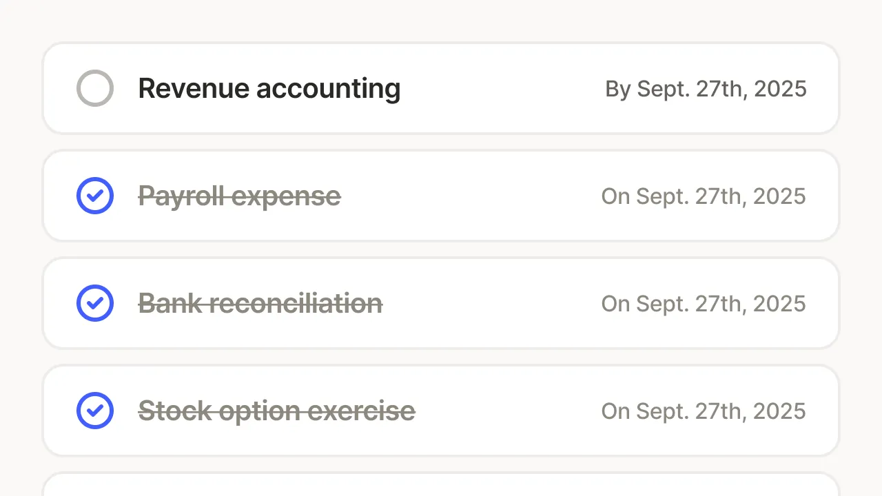The image size is (882, 496).
Task: Select the Bank reconciliation card's blank middle area
Action: click(x=492, y=303)
